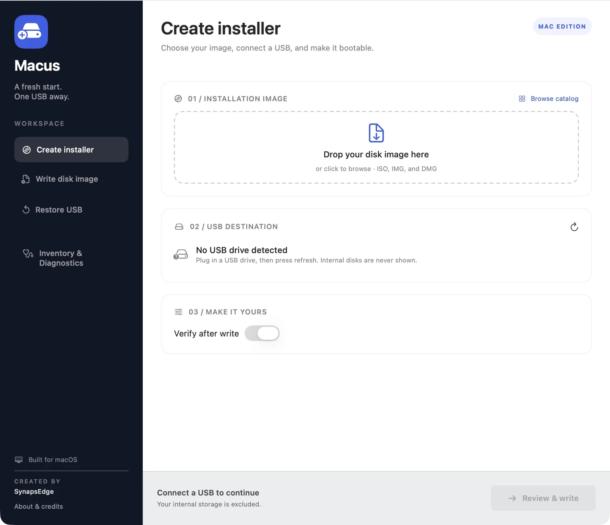Open the About & credits link
This screenshot has height=525, width=610.
click(x=39, y=506)
